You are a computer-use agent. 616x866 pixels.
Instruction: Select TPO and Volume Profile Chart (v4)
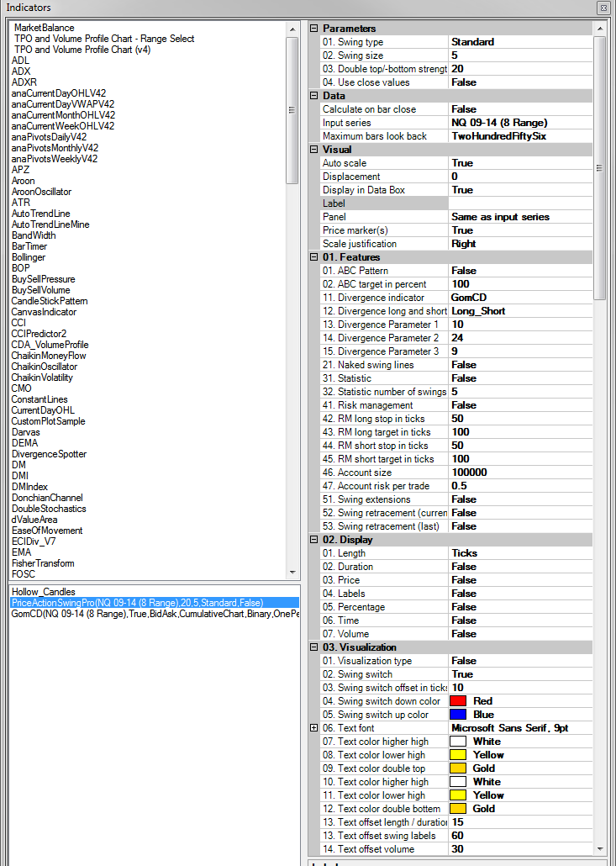pos(82,50)
